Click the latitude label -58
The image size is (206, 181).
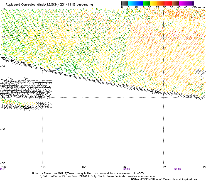tap(3, 129)
